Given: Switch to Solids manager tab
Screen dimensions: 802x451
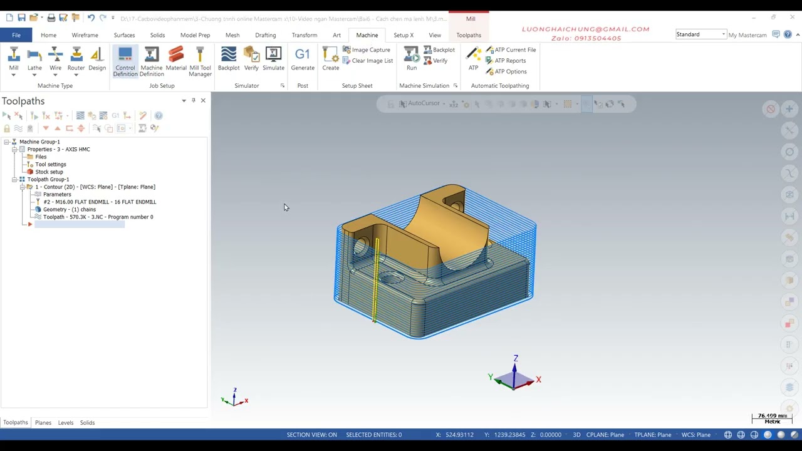Looking at the screenshot, I should click(87, 423).
